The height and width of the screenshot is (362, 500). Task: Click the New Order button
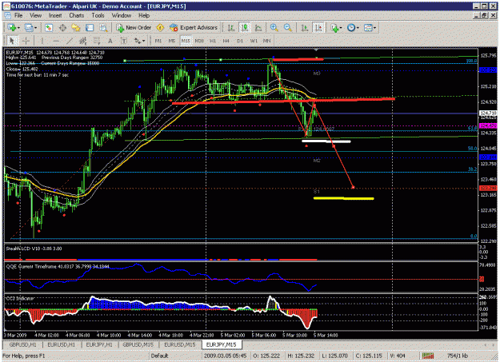[134, 28]
